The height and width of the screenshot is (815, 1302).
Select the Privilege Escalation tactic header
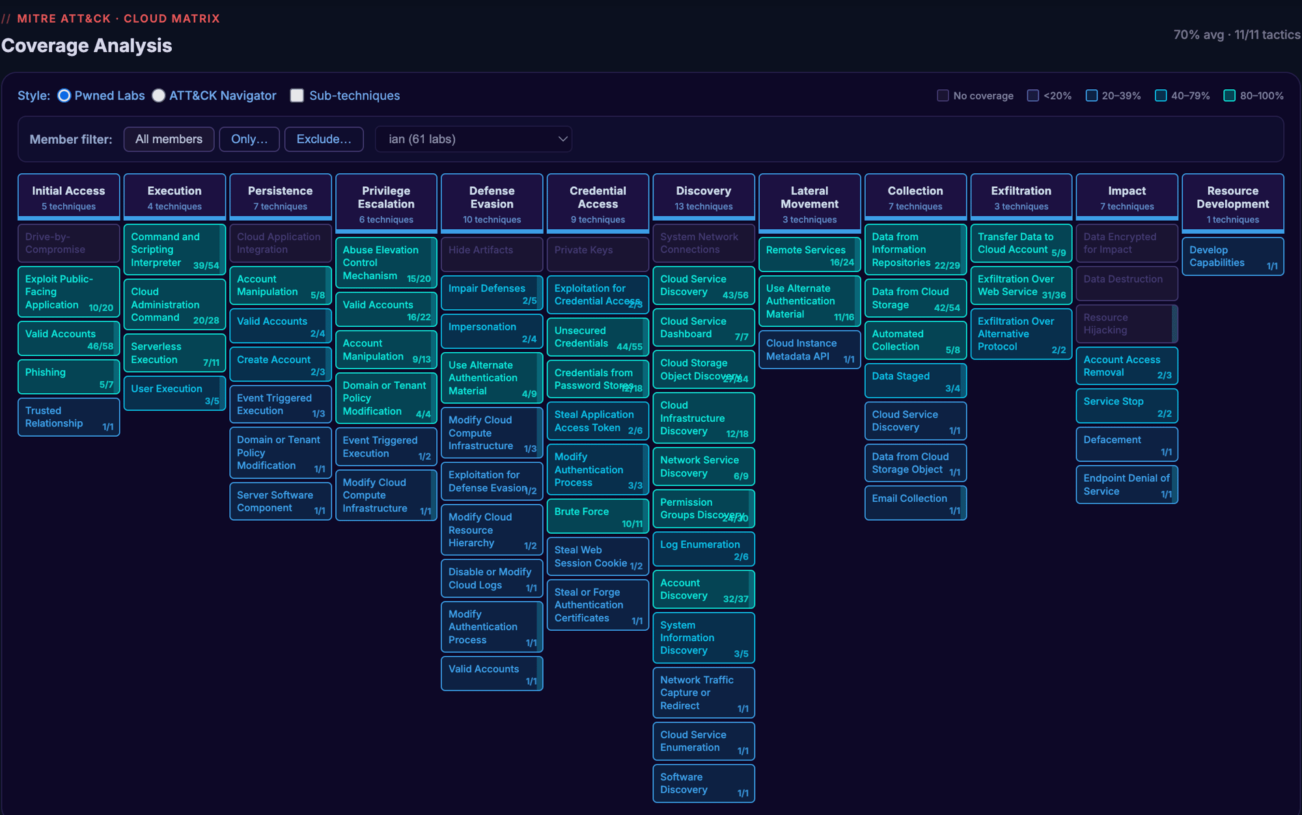pyautogui.click(x=386, y=203)
